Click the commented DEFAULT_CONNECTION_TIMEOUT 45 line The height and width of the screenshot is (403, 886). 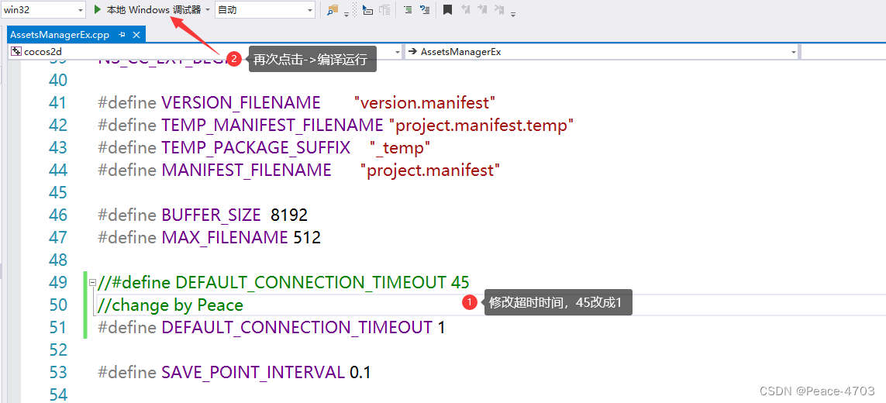pyautogui.click(x=284, y=282)
